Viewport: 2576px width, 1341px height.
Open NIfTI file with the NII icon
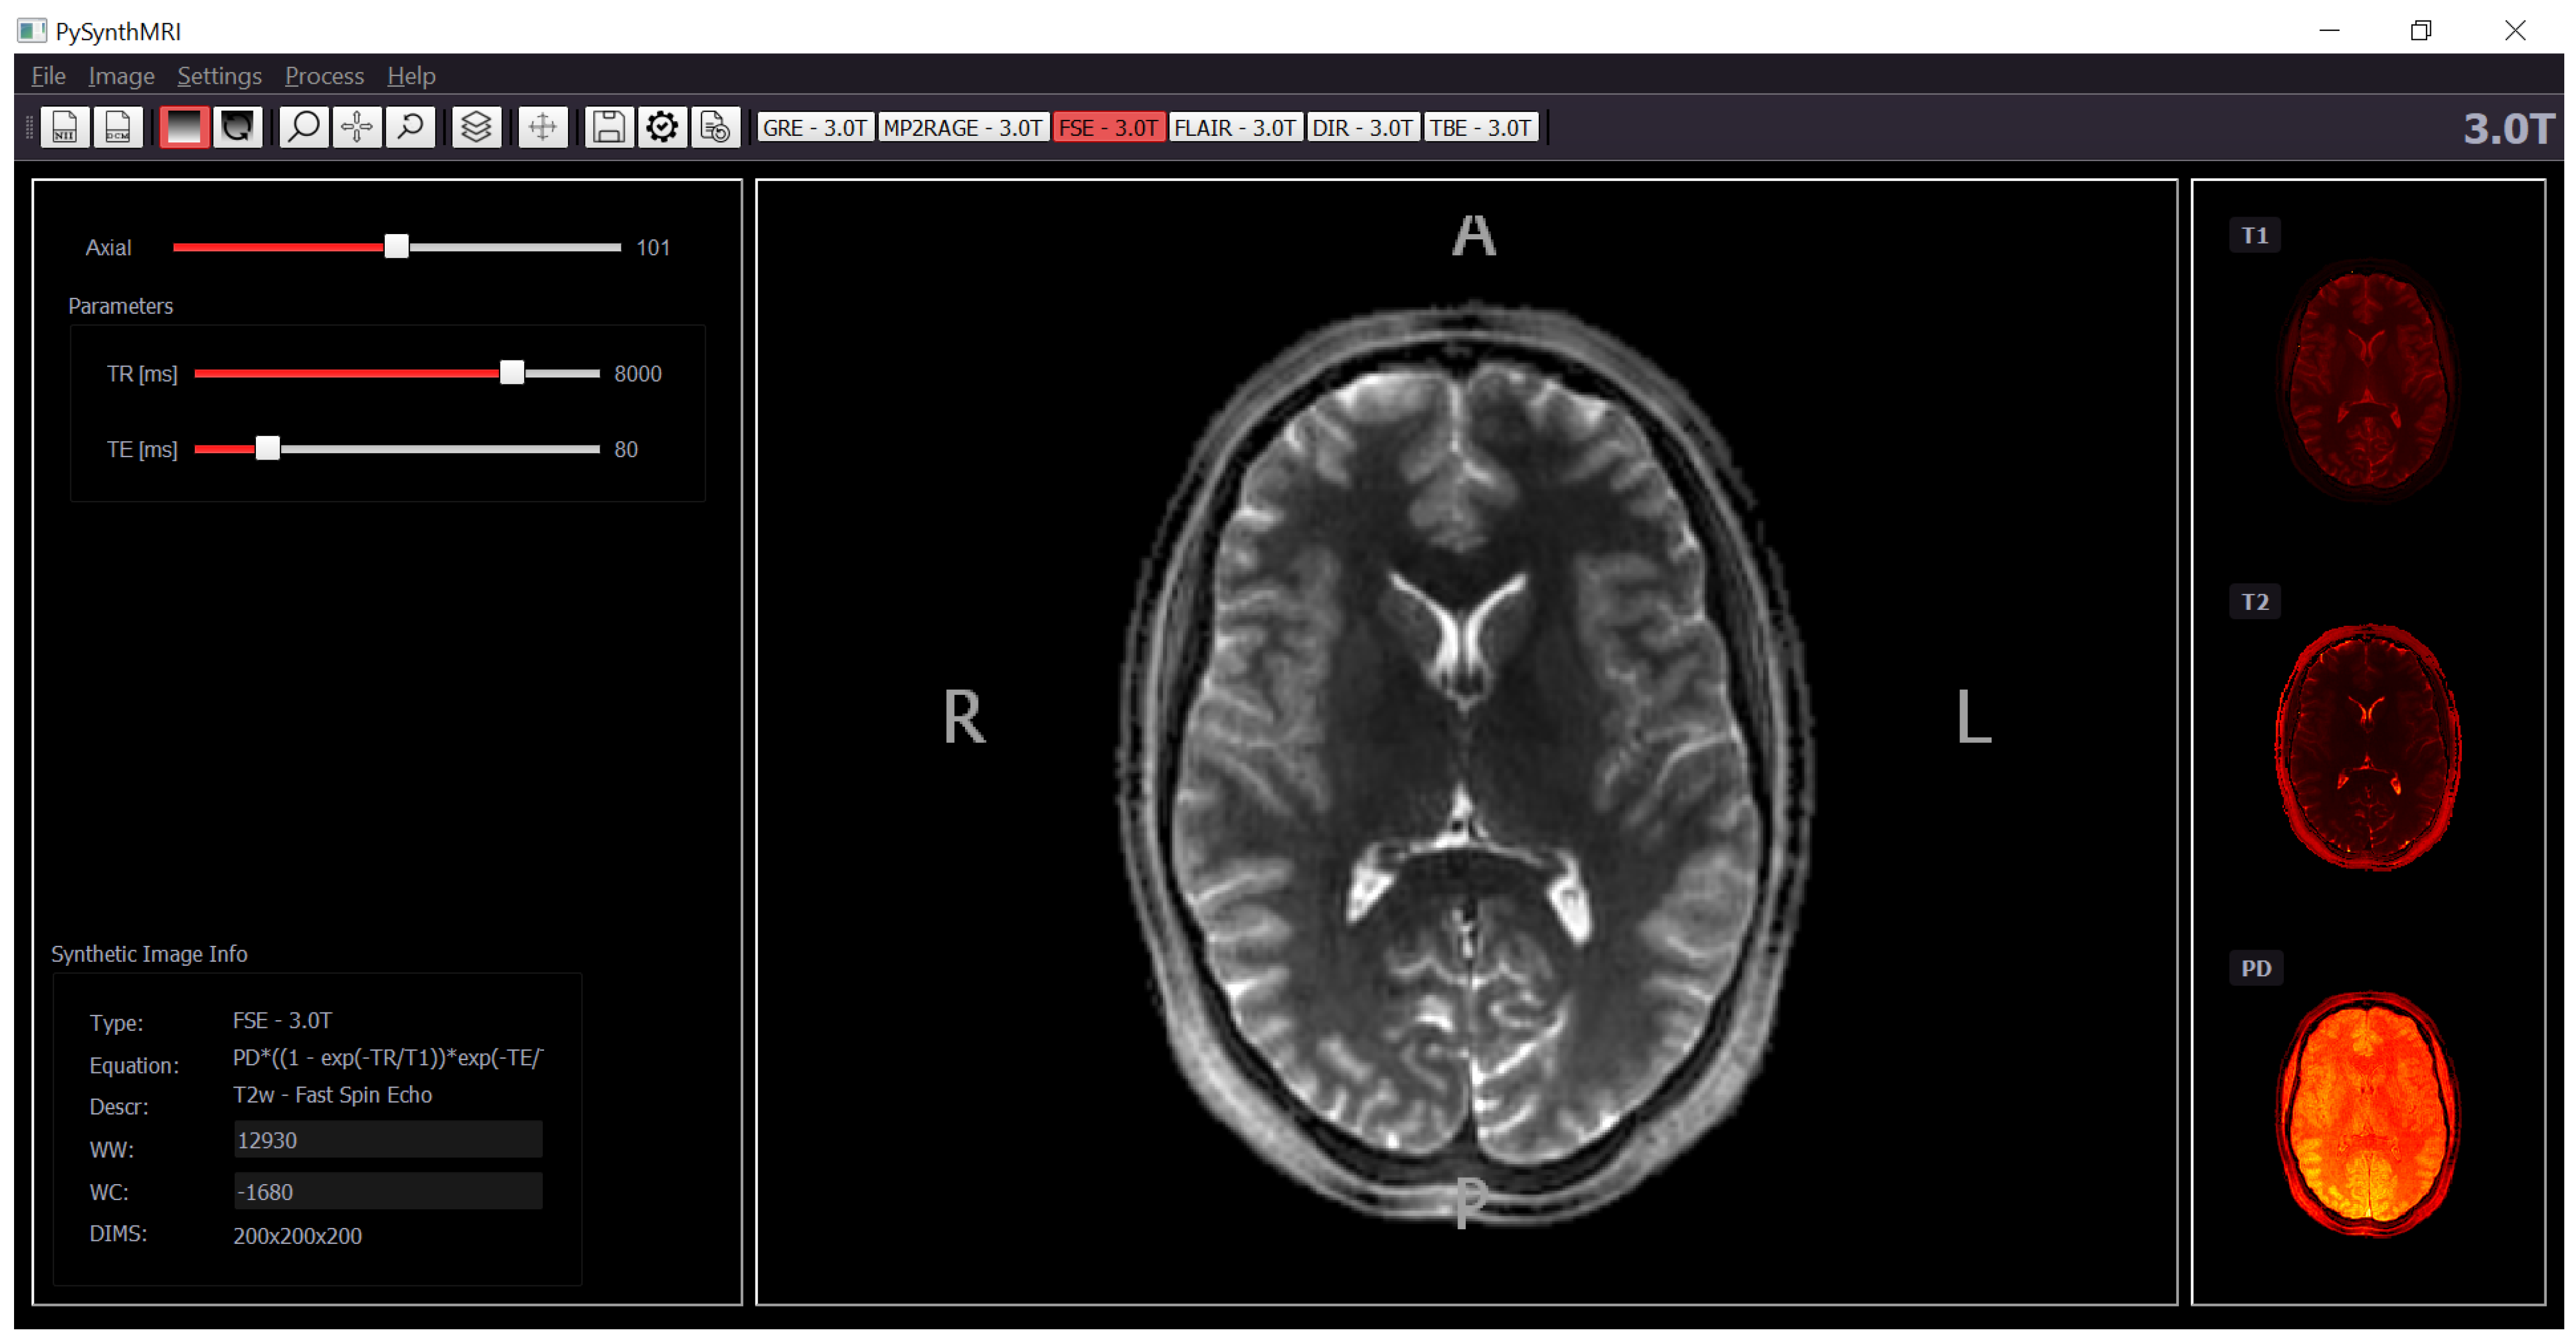(65, 127)
